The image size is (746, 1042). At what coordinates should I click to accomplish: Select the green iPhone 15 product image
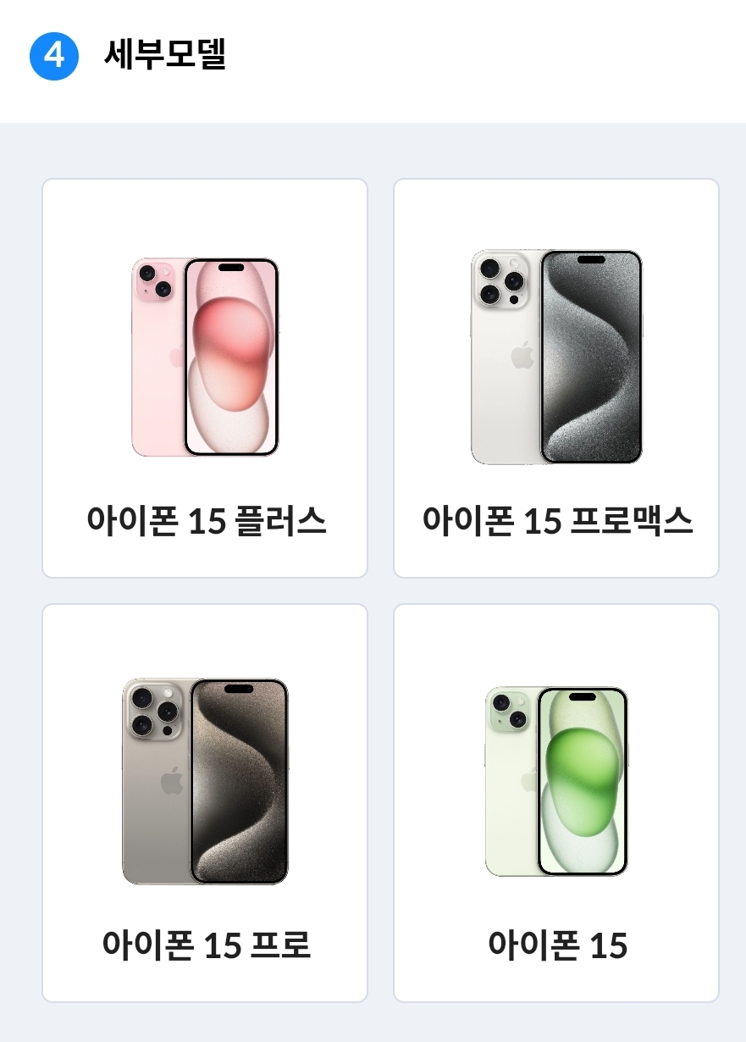click(x=556, y=781)
